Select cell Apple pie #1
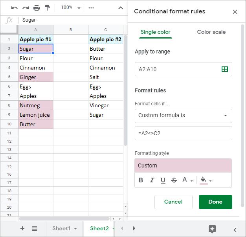 pos(36,39)
